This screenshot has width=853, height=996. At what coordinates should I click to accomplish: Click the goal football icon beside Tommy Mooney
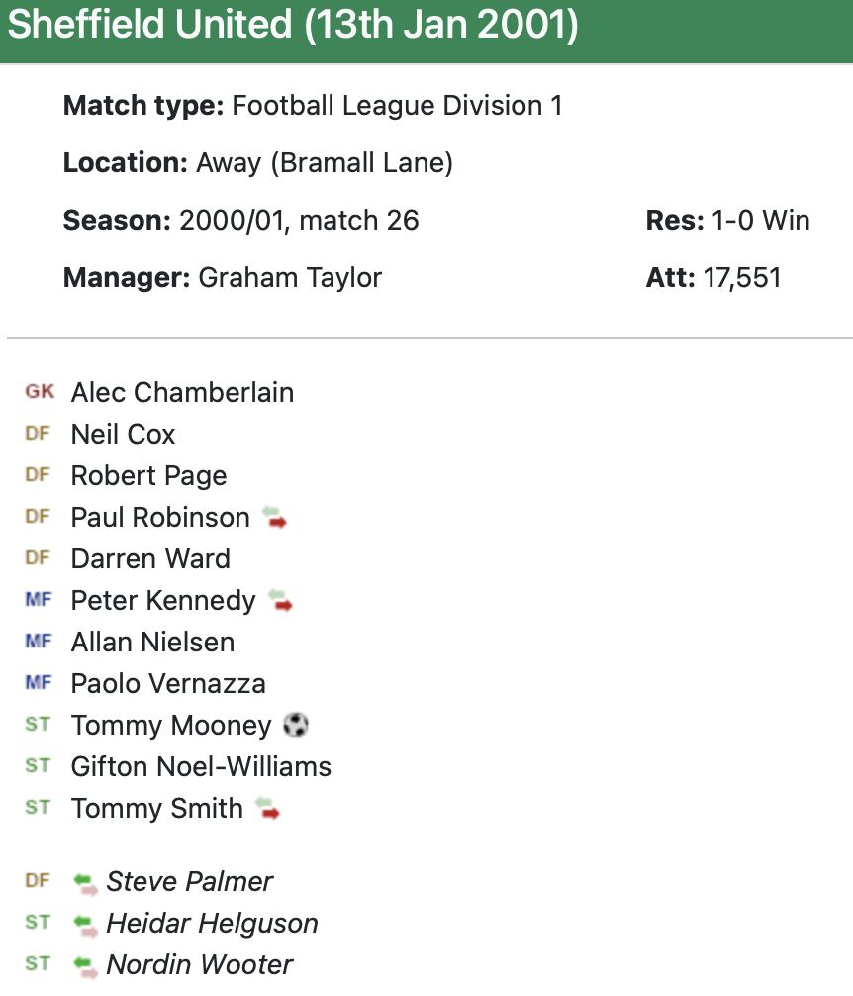pyautogui.click(x=295, y=725)
